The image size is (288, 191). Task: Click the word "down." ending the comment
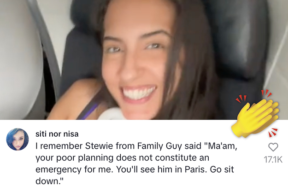coord(49,181)
